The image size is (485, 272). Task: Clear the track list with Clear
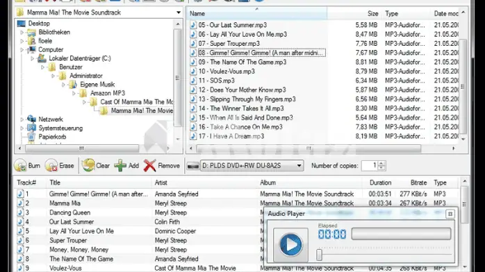(x=96, y=166)
